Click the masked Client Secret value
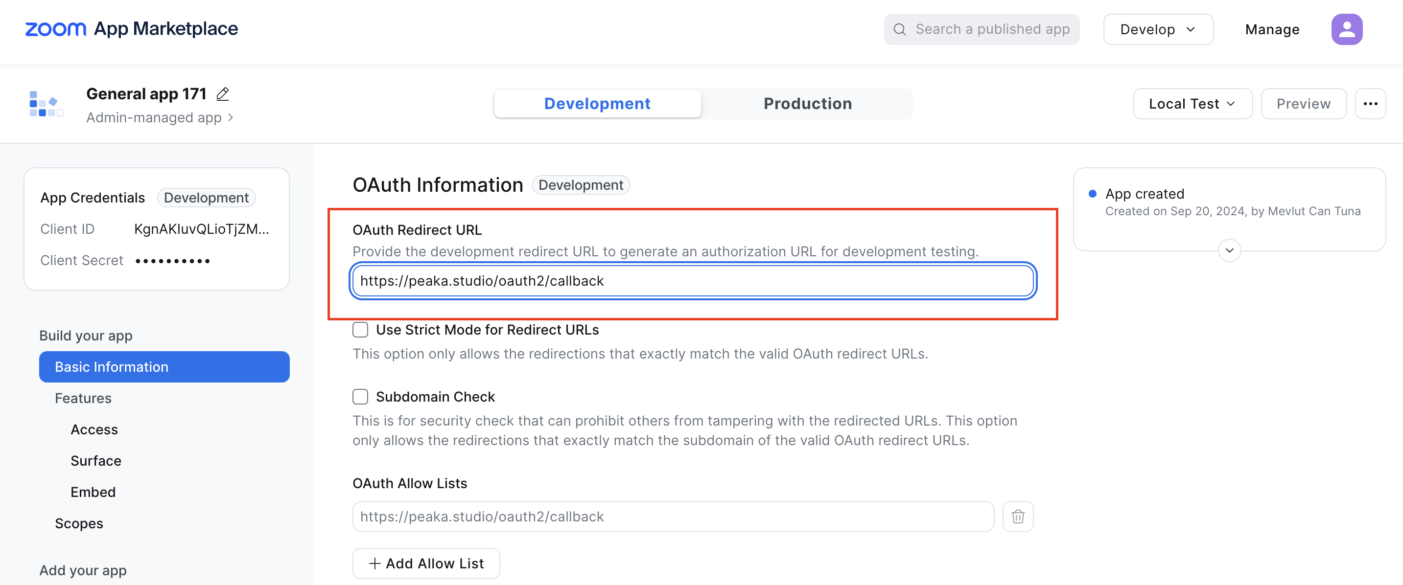Viewport: 1403px width, 585px height. click(x=173, y=261)
